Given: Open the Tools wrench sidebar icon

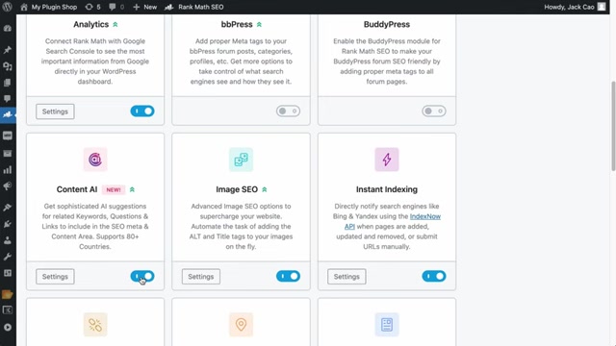Looking at the screenshot, I should click(x=7, y=257).
